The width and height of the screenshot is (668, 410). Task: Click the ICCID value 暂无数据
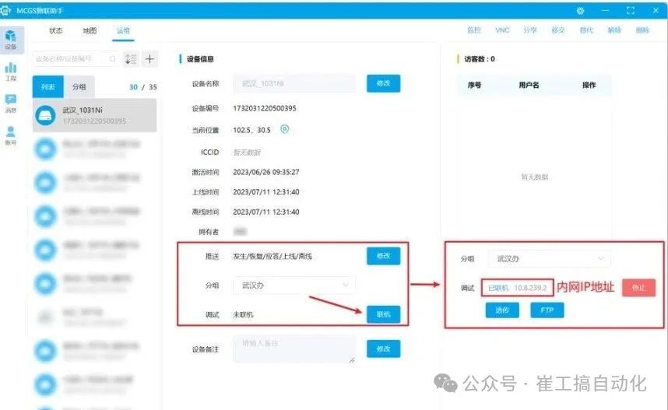(247, 152)
